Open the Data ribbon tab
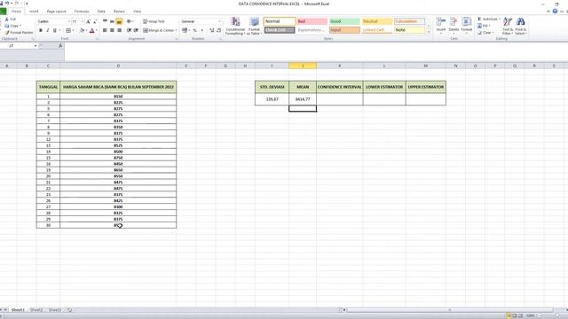The height and width of the screenshot is (319, 568). click(101, 12)
